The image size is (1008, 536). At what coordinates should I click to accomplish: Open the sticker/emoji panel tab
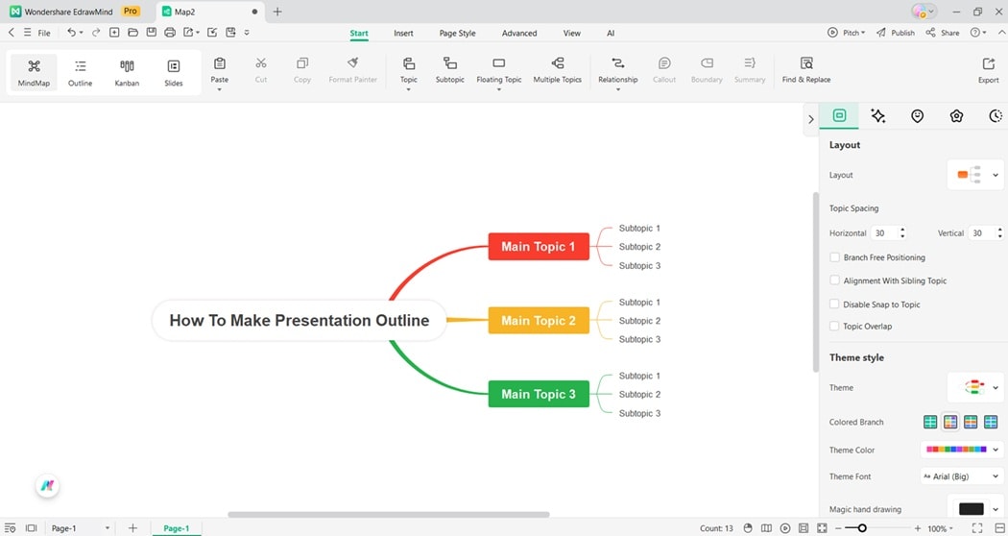coord(918,116)
